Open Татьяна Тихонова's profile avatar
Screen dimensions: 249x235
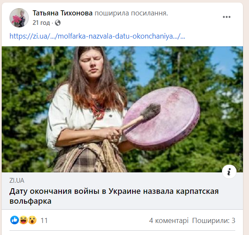coord(19,18)
